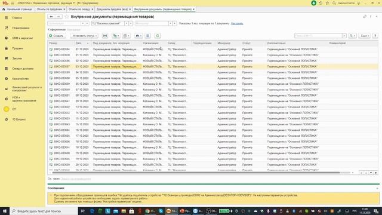Click the Windows taskbar search box
This screenshot has height=215, width=382.
pos(44,211)
